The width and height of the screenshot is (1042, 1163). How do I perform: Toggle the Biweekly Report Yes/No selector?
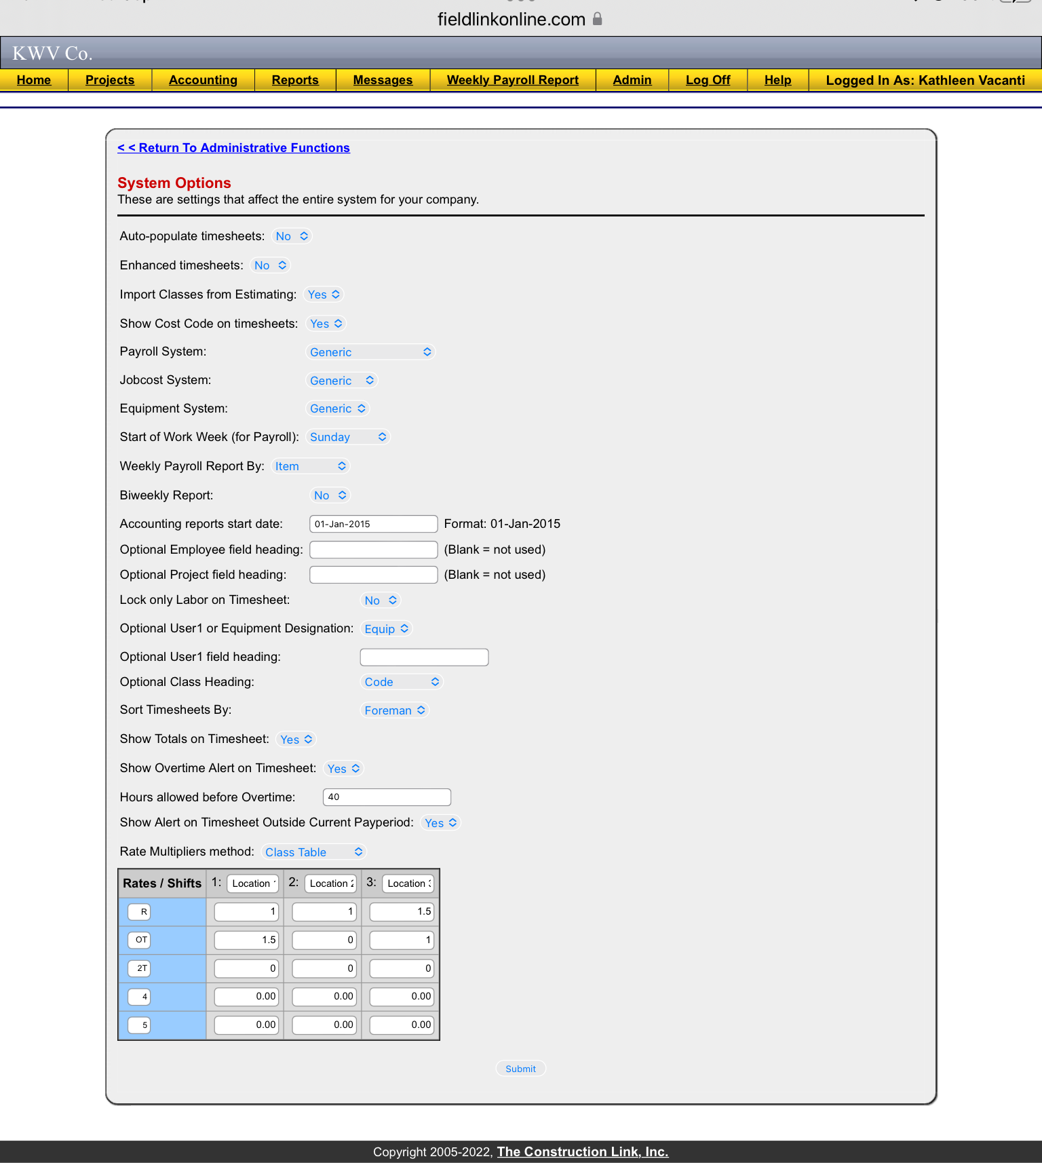click(x=330, y=495)
